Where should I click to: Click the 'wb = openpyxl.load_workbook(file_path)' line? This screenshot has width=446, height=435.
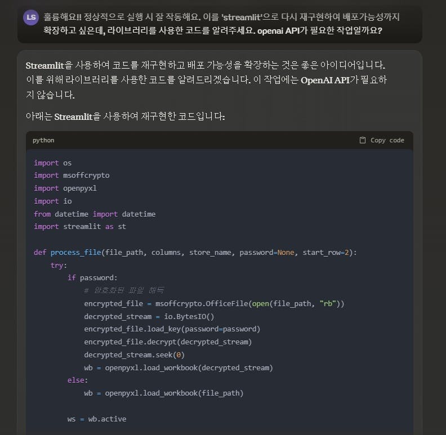tap(164, 393)
